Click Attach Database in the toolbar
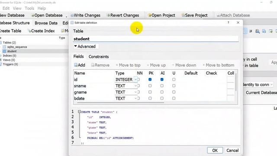277x156 pixels. point(233,16)
